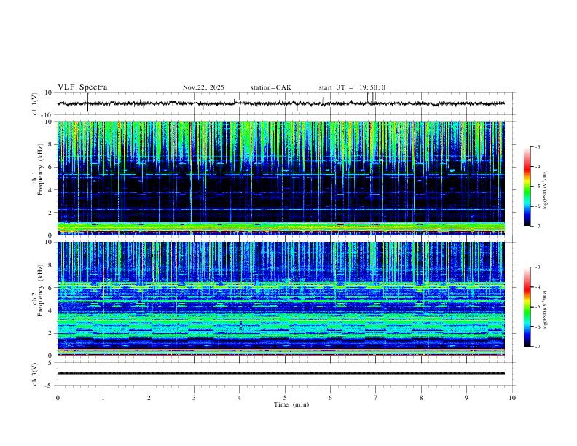Click the "0" tick on the time axis
Viewport: 577px width, 446px height.
58,398
